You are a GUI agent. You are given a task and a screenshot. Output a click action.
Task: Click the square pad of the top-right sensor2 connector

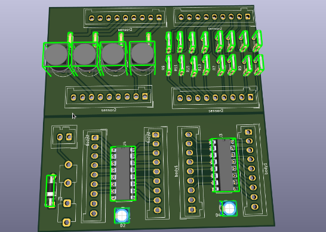tap(248, 17)
